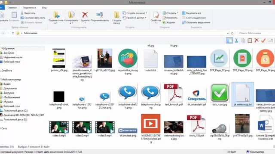Click the clipboard paste icon in small toolbar
Image resolution: width=275 pixels, height=154 pixels.
click(x=250, y=41)
